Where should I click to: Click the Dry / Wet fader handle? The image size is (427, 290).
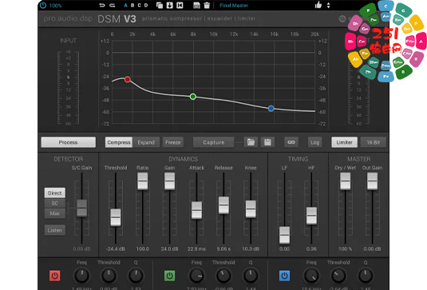pyautogui.click(x=345, y=181)
